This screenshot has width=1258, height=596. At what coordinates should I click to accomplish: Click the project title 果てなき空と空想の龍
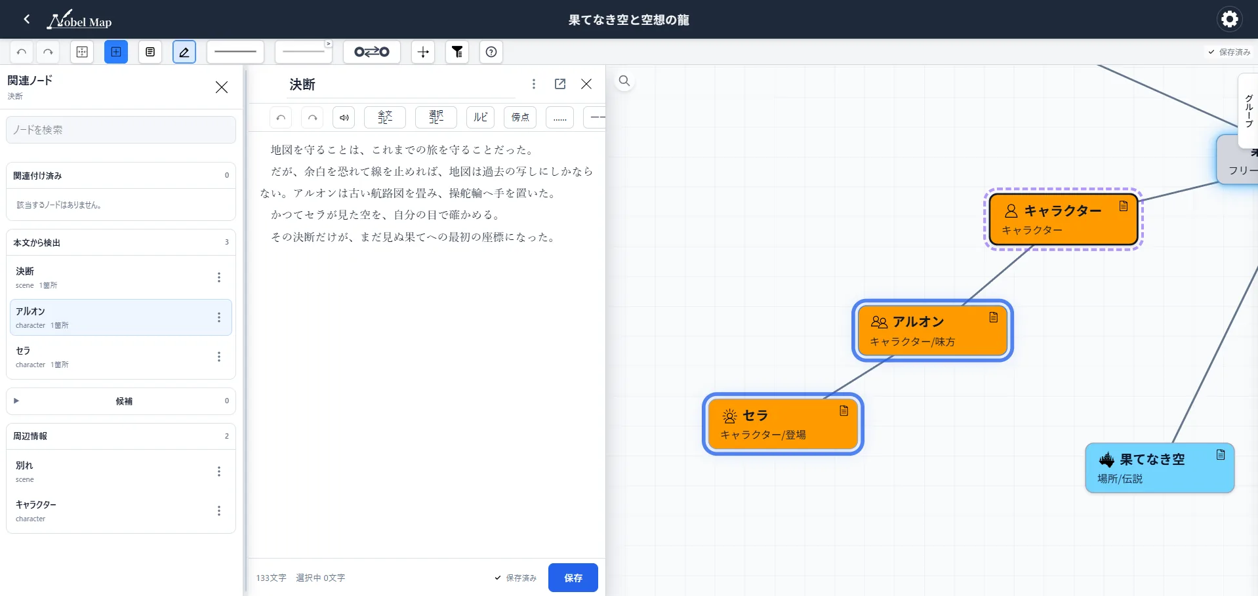point(629,20)
